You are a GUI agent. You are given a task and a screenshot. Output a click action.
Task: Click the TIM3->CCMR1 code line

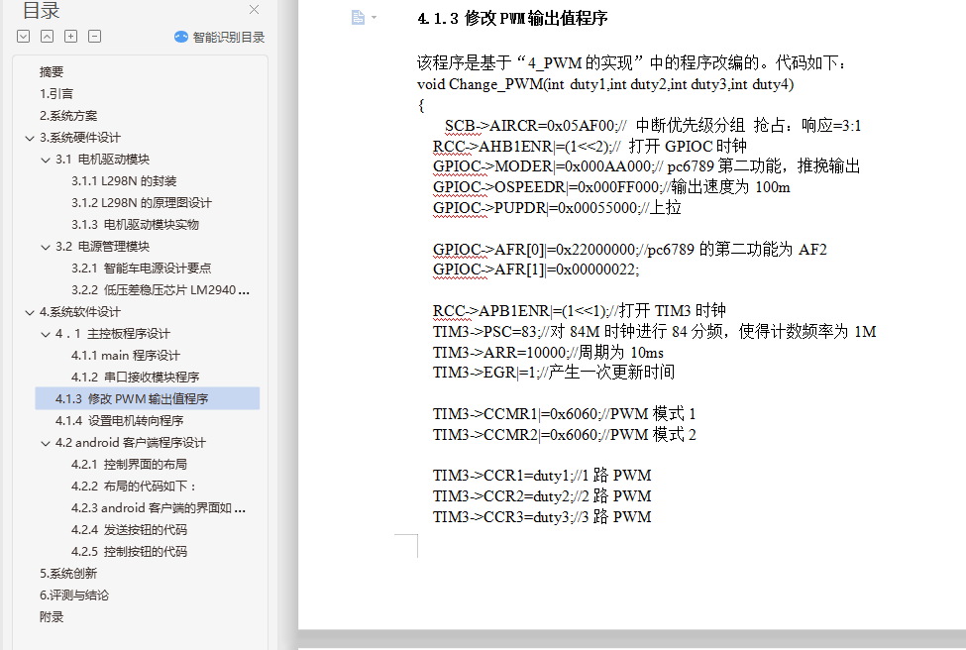click(x=565, y=413)
